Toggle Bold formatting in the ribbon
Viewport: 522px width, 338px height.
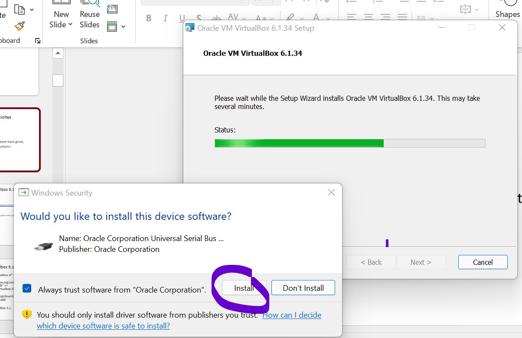click(149, 18)
